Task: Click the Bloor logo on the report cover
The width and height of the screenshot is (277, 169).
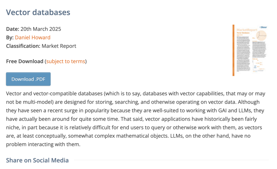Action: click(x=263, y=27)
